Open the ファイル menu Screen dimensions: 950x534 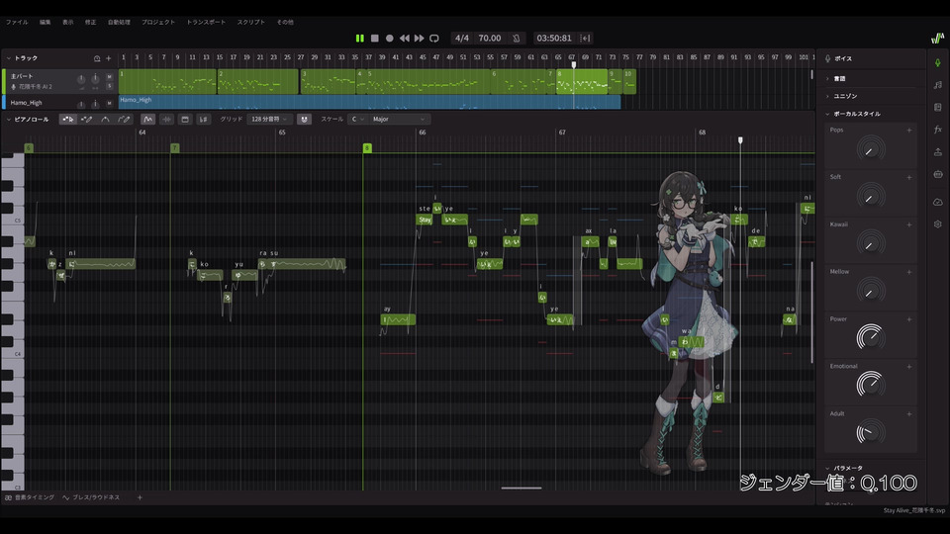click(17, 22)
